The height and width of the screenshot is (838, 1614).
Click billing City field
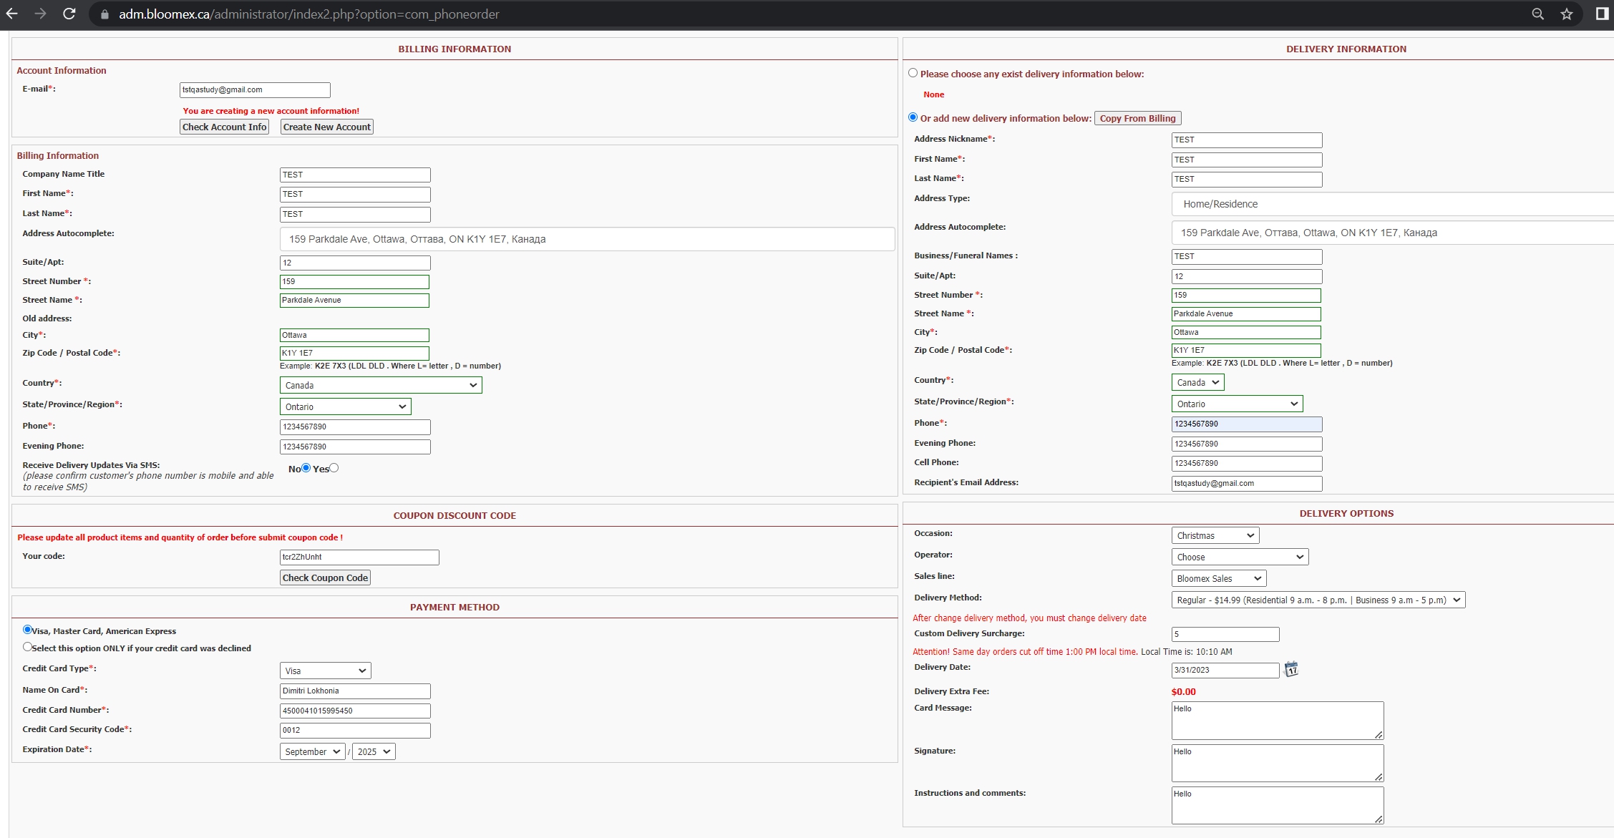354,335
